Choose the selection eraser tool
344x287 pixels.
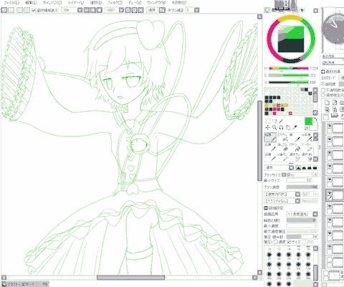(307, 157)
